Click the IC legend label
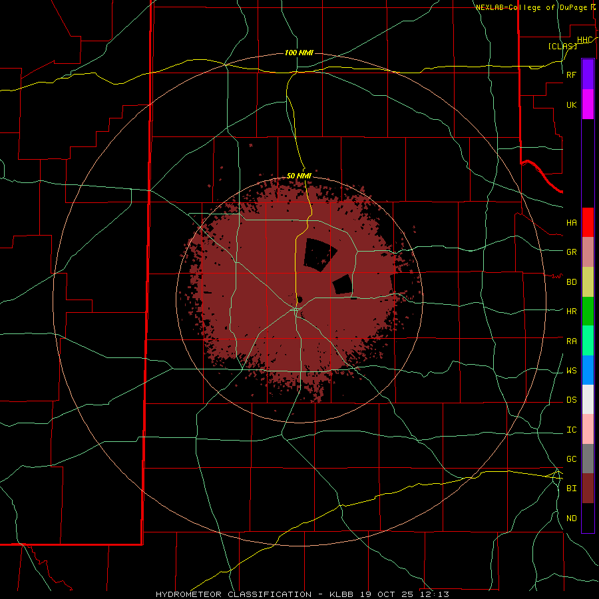Screen dimensions: 599x599 pyautogui.click(x=572, y=430)
